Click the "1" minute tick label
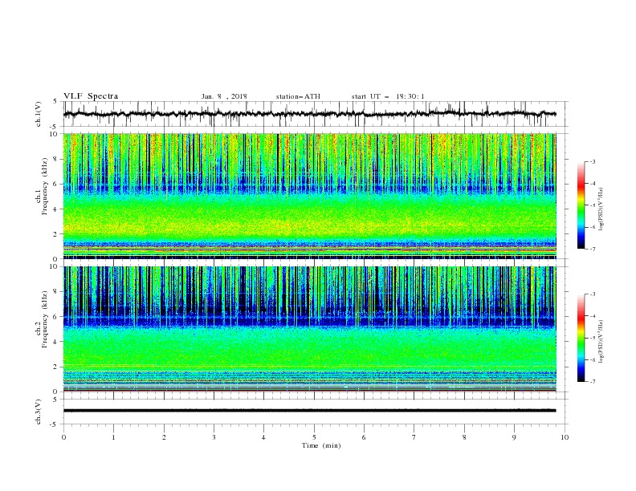Screen dimensions: 636x491 pos(113,437)
